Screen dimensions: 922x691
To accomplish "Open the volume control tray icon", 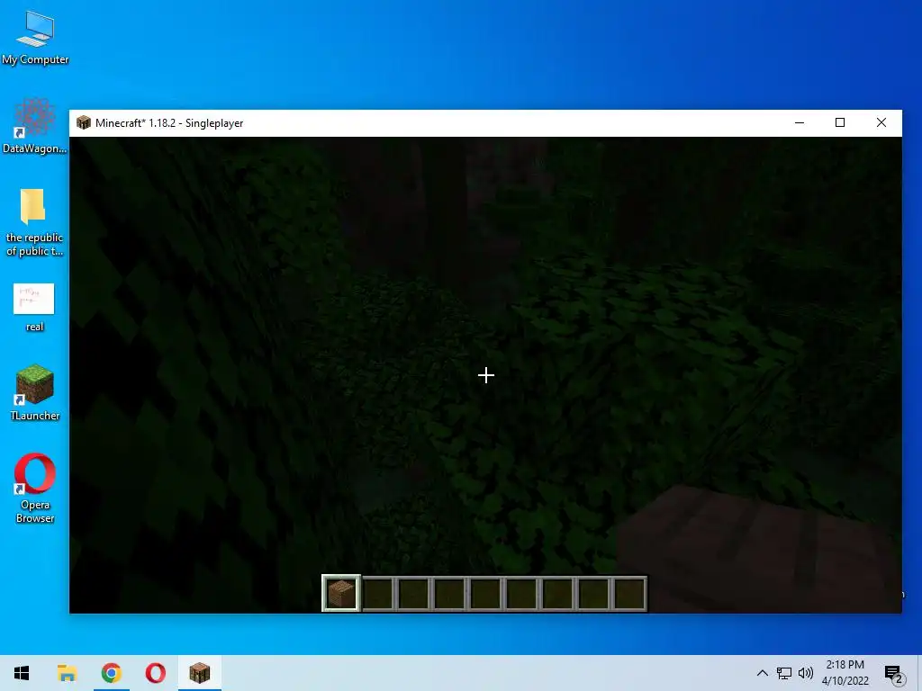I will tap(806, 673).
